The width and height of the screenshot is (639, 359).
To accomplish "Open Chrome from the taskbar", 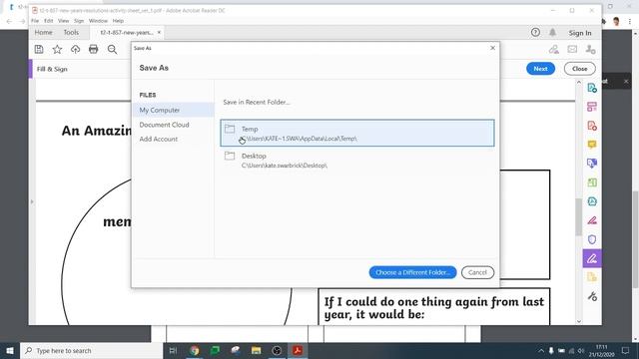I will 195,350.
